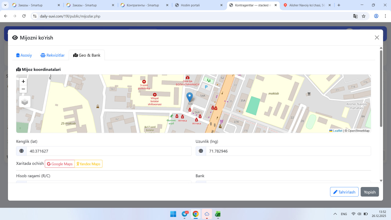Open location in Google Maps

pyautogui.click(x=60, y=164)
